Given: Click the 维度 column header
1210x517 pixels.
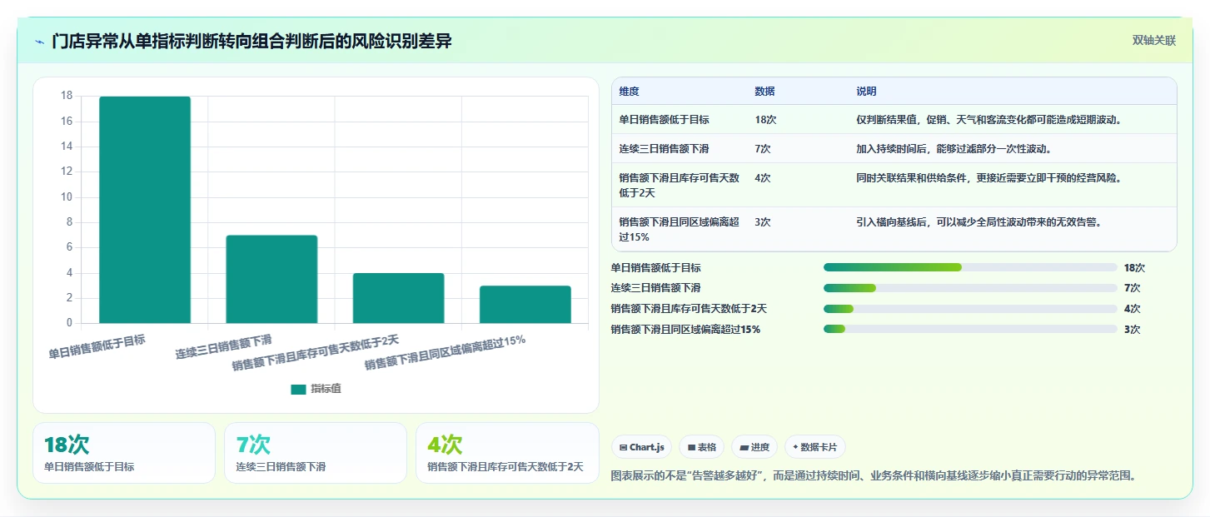Looking at the screenshot, I should pyautogui.click(x=630, y=92).
